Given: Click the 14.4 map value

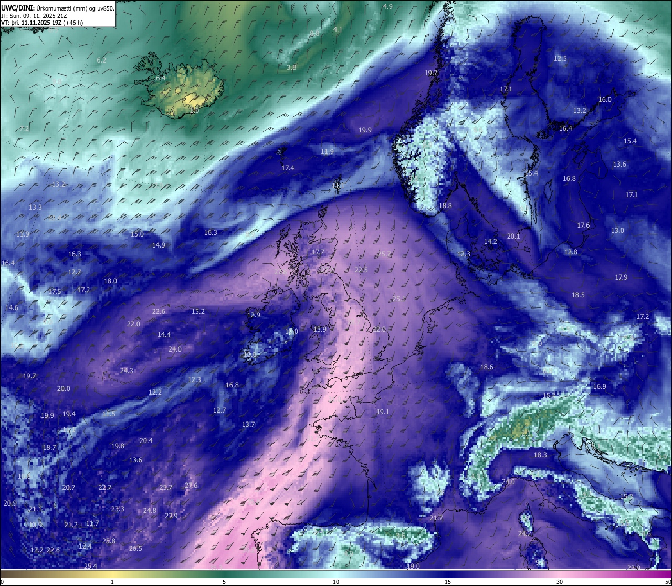Looking at the screenshot, I should (164, 335).
